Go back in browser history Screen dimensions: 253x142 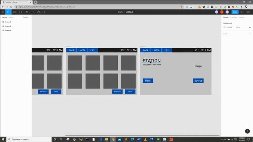click(3, 7)
